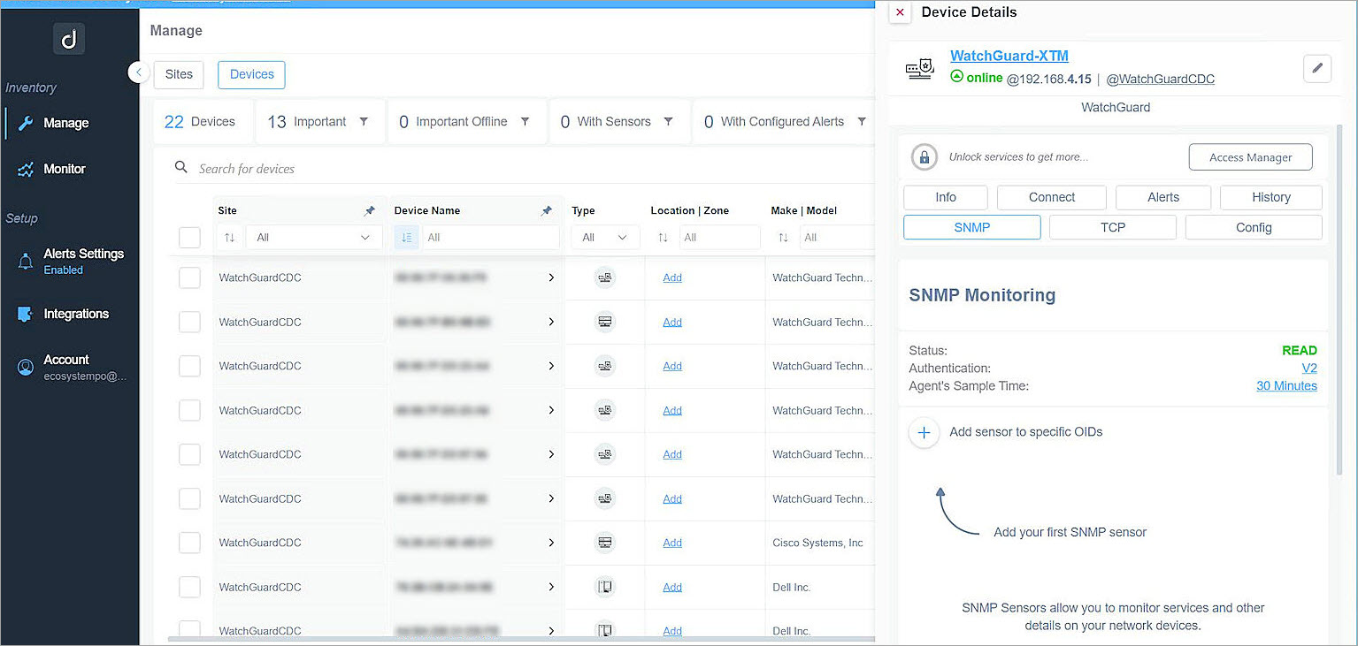Image resolution: width=1358 pixels, height=646 pixels.
Task: Check the select-all devices checkbox
Action: [189, 237]
